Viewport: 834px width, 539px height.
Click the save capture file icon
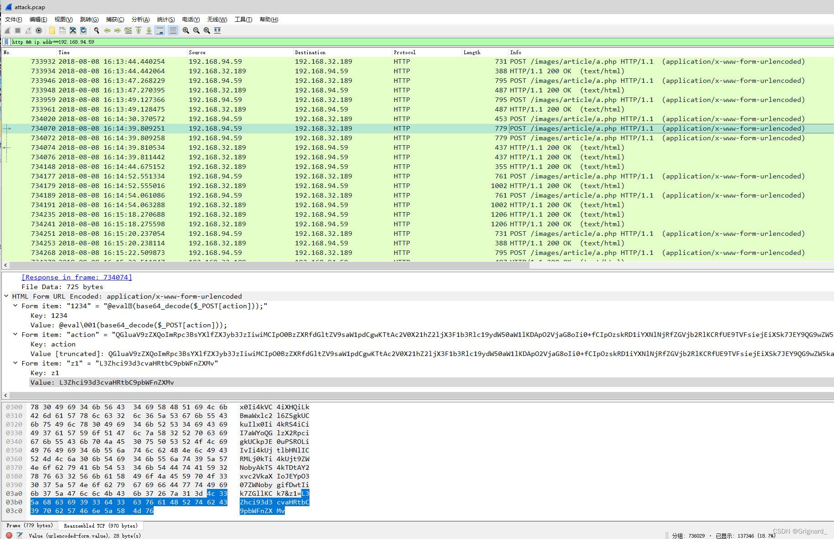[62, 31]
